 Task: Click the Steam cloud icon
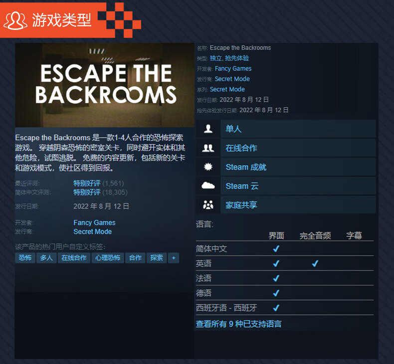tap(208, 185)
